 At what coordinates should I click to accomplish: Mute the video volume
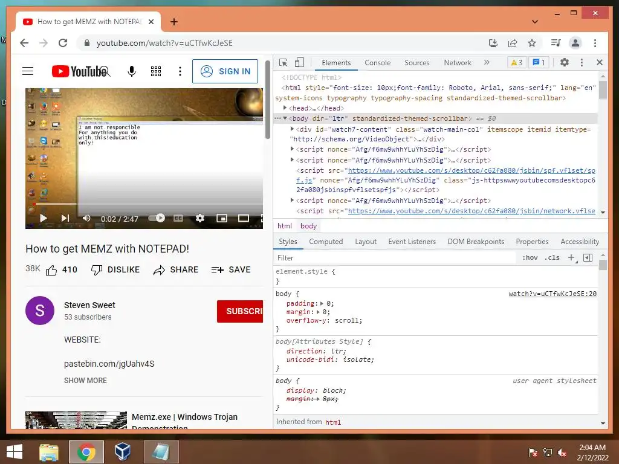(86, 218)
